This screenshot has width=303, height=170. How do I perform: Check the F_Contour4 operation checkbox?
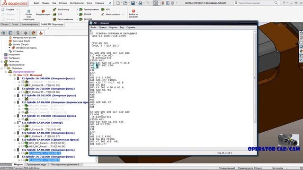point(23,136)
